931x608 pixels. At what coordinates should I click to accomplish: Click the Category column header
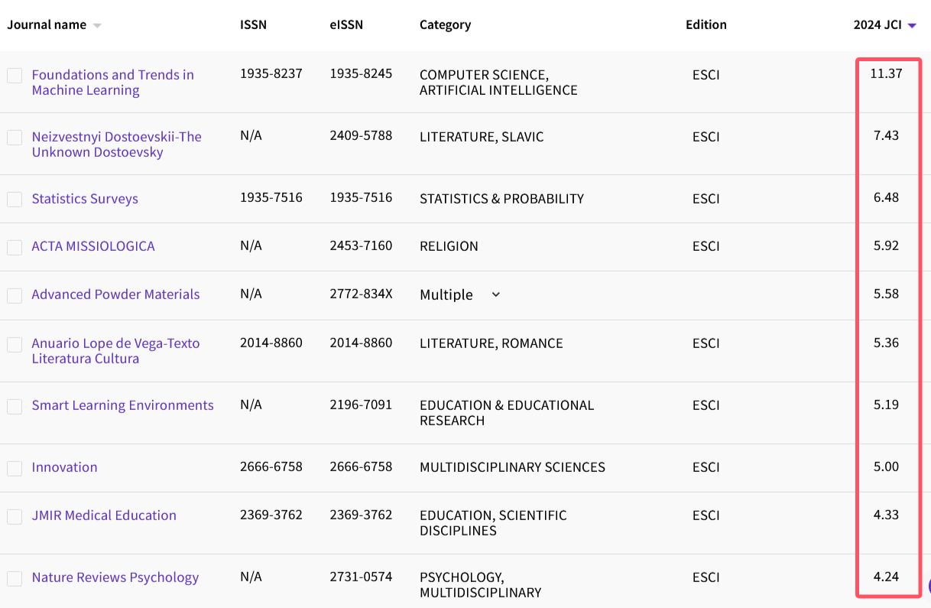445,24
